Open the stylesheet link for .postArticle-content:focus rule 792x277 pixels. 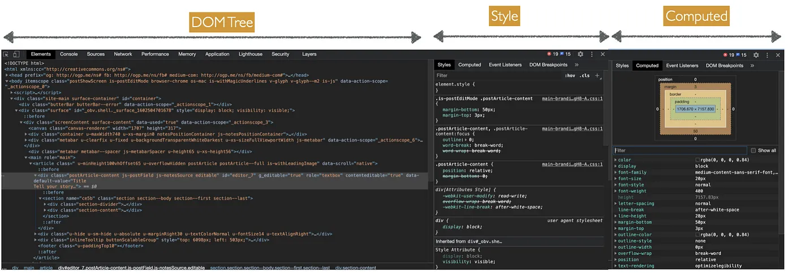[x=573, y=129]
